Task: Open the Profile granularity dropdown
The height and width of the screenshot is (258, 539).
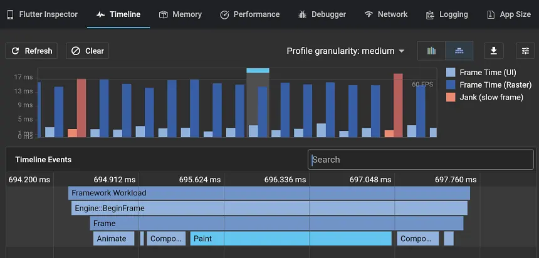Action: pos(345,51)
